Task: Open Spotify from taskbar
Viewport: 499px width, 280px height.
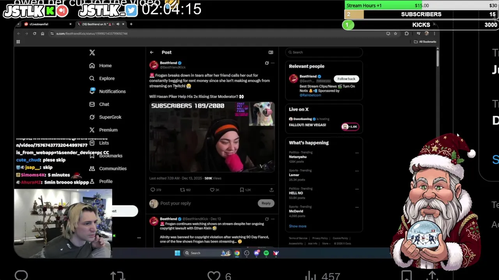Action: click(266, 253)
